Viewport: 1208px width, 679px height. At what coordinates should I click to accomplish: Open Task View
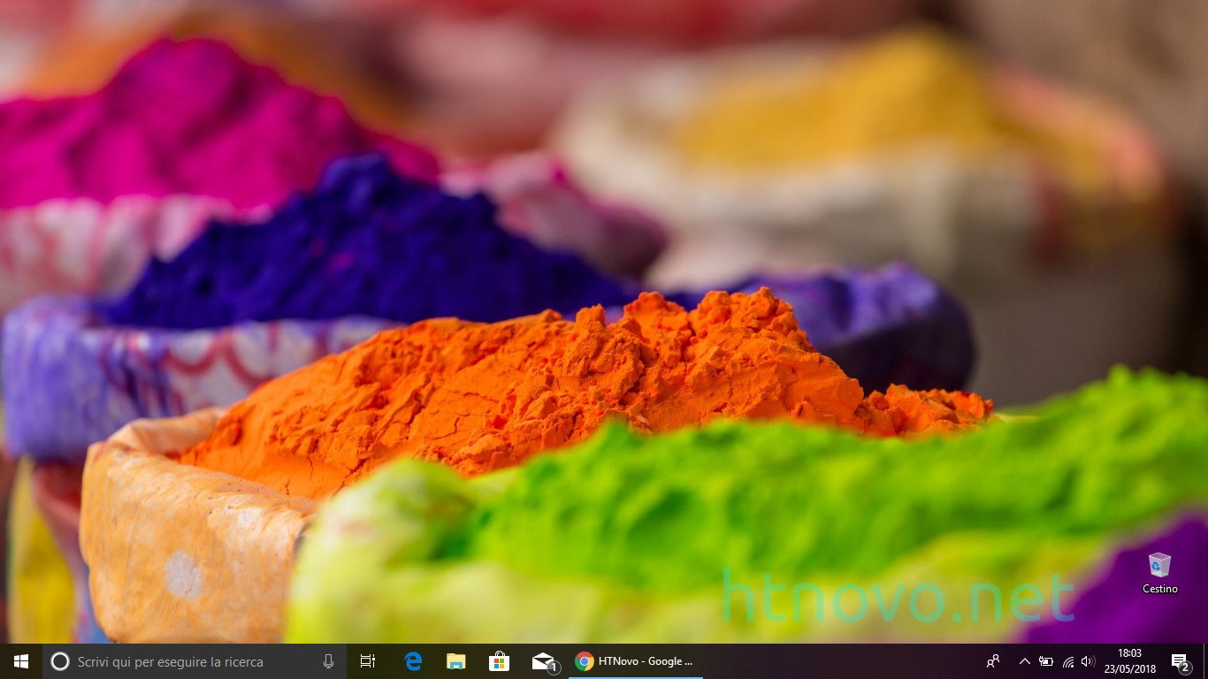coord(367,660)
